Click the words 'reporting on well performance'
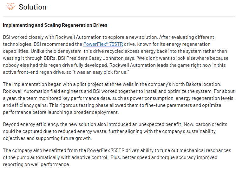Screen dimensions: 236x173 point(36,164)
